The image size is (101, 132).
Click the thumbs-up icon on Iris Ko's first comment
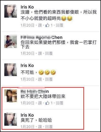[x=47, y=25]
